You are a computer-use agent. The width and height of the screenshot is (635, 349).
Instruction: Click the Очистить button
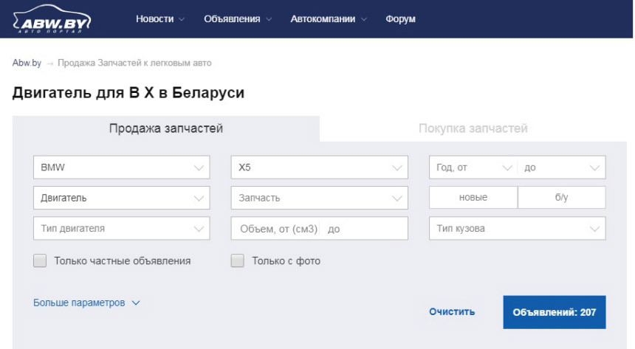pyautogui.click(x=452, y=312)
